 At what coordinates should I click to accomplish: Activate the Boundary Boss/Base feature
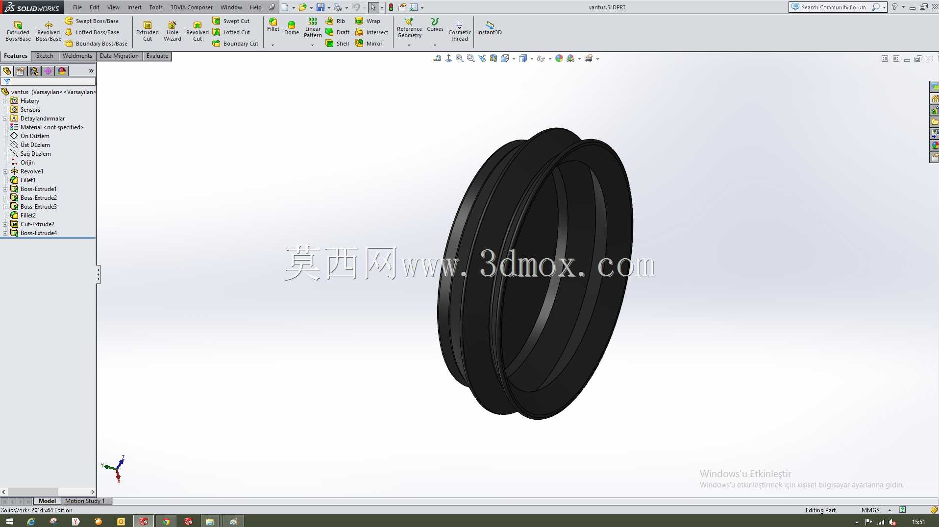point(97,44)
